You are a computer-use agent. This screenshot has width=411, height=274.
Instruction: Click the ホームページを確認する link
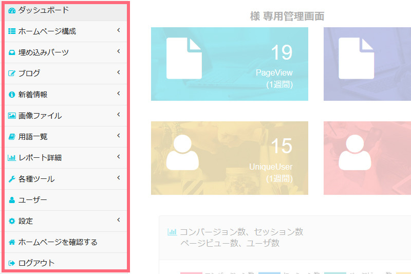[x=58, y=242]
